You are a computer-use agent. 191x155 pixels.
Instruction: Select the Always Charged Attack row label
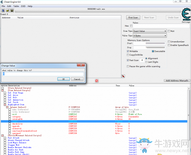19,140
